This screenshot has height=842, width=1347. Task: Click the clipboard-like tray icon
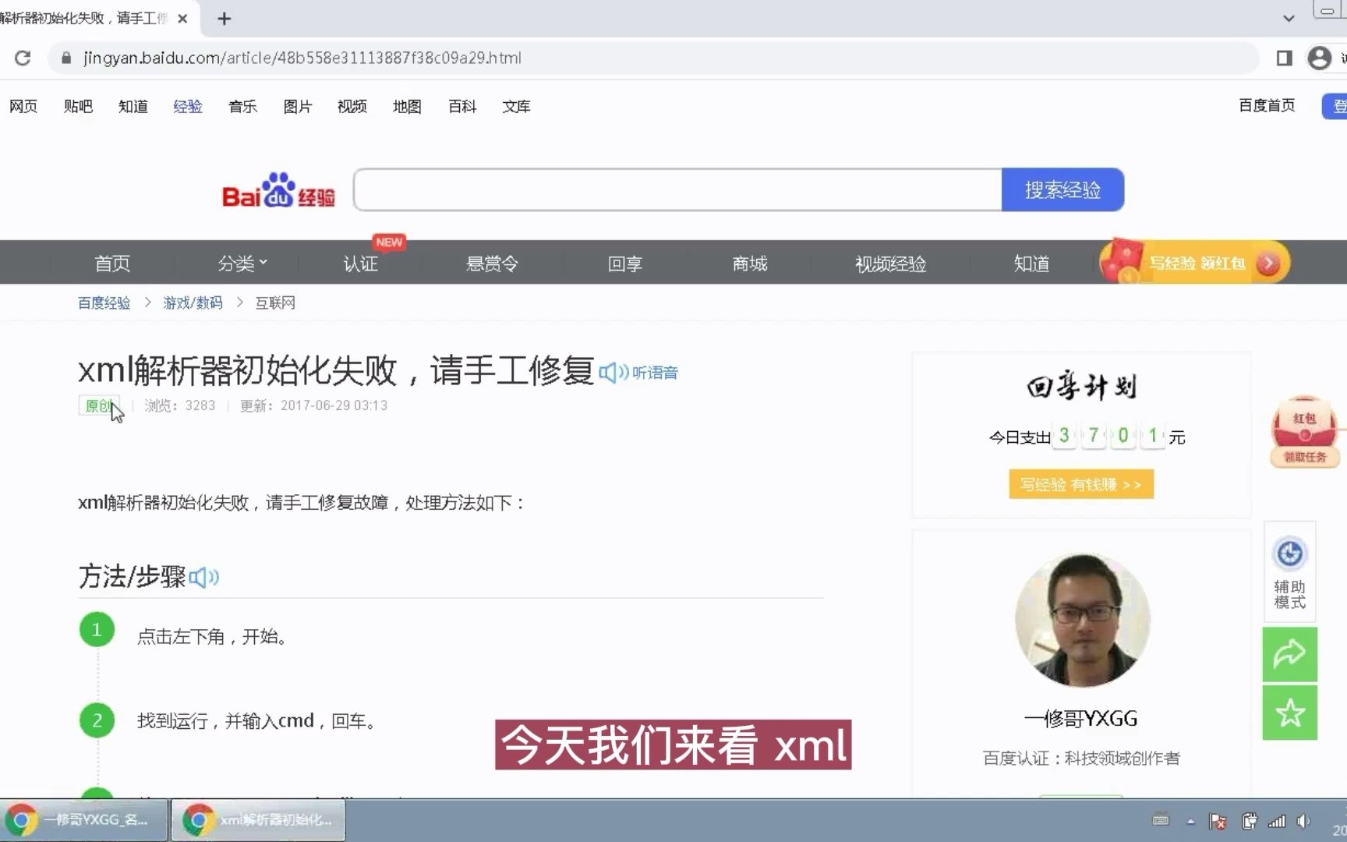tap(1249, 821)
